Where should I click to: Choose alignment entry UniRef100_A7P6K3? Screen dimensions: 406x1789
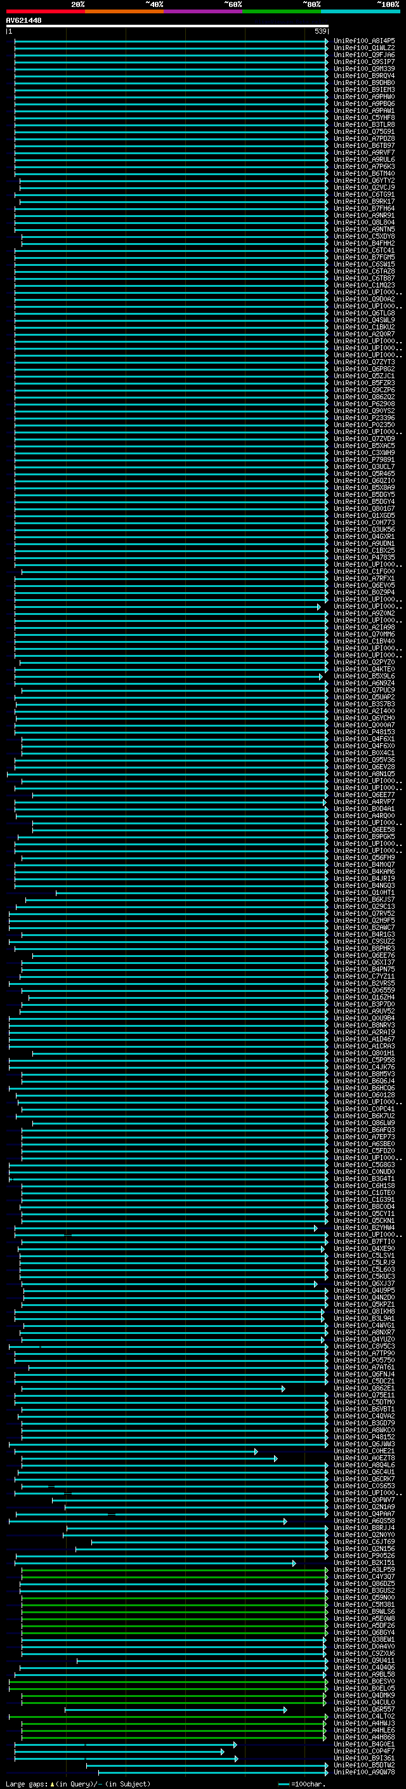point(363,167)
